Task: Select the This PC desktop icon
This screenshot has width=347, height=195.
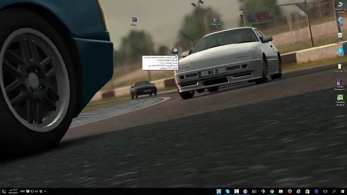Action: coord(340,7)
